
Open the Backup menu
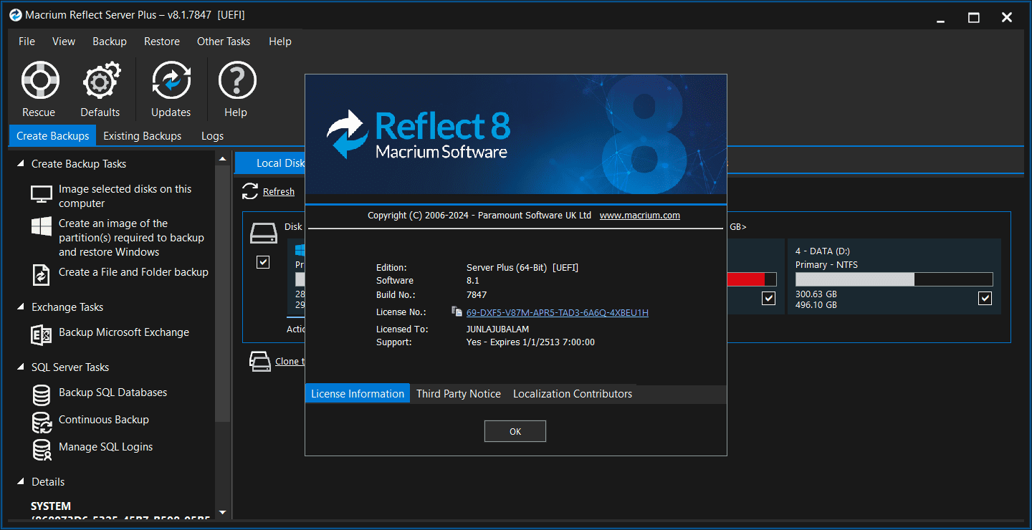[x=110, y=42]
